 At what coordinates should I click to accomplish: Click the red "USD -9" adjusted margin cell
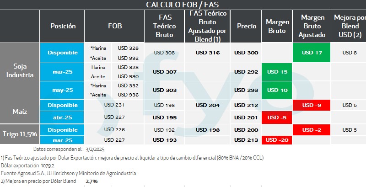[x=312, y=106]
